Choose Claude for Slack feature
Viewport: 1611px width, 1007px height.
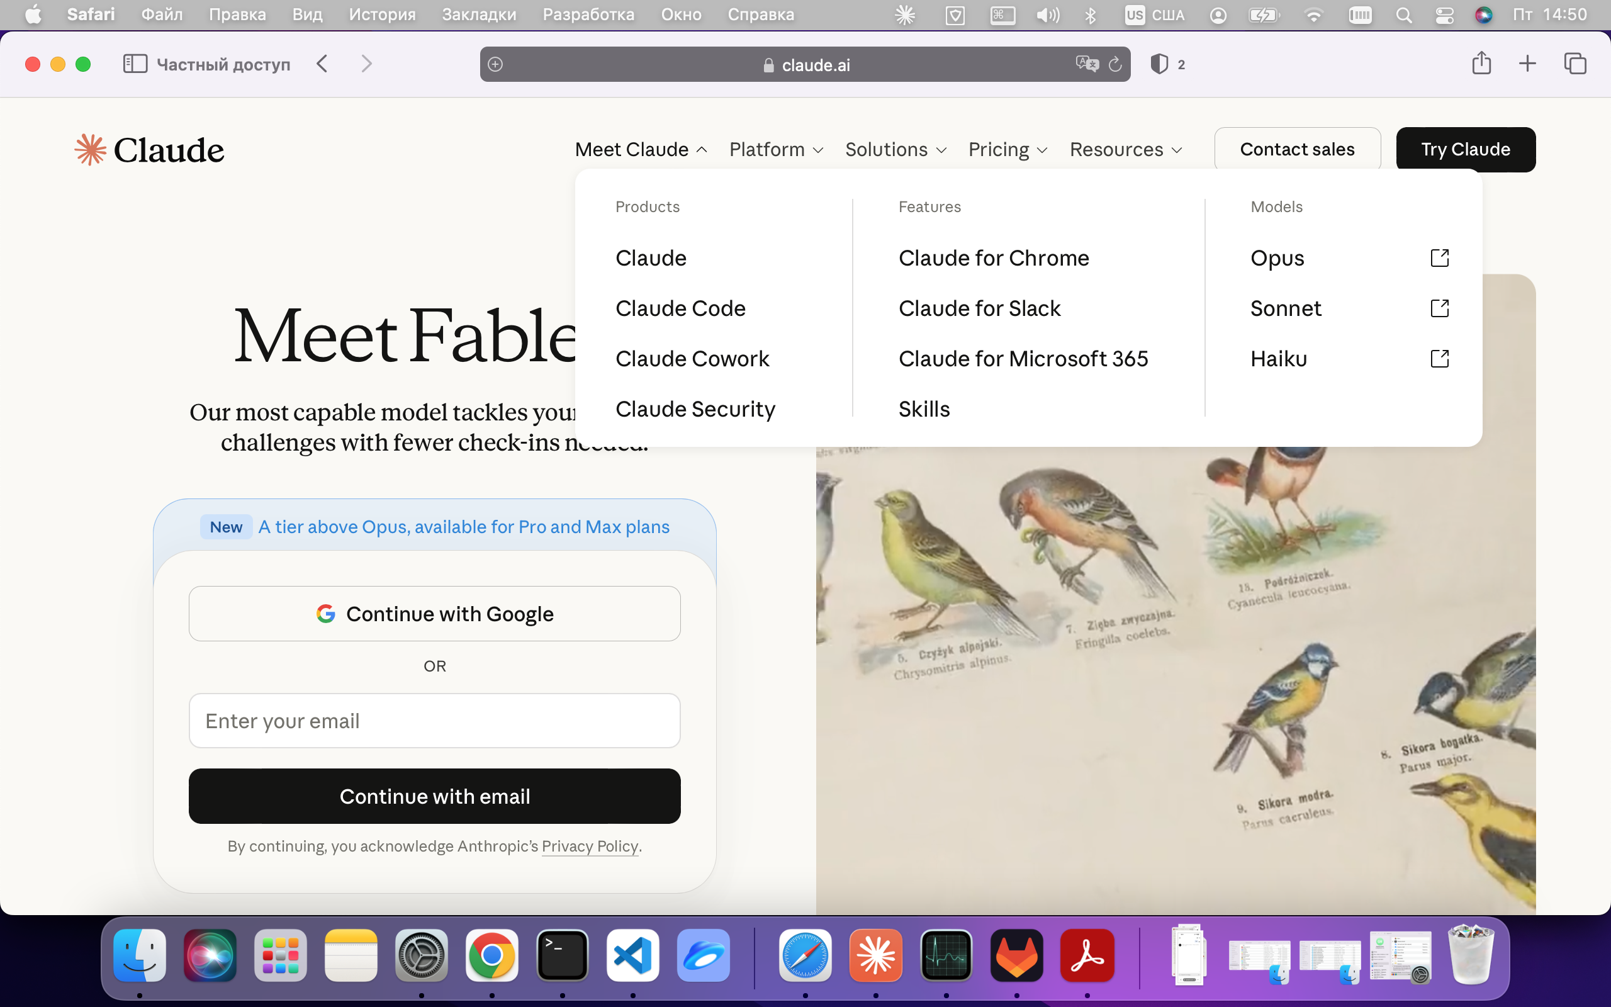tap(979, 308)
